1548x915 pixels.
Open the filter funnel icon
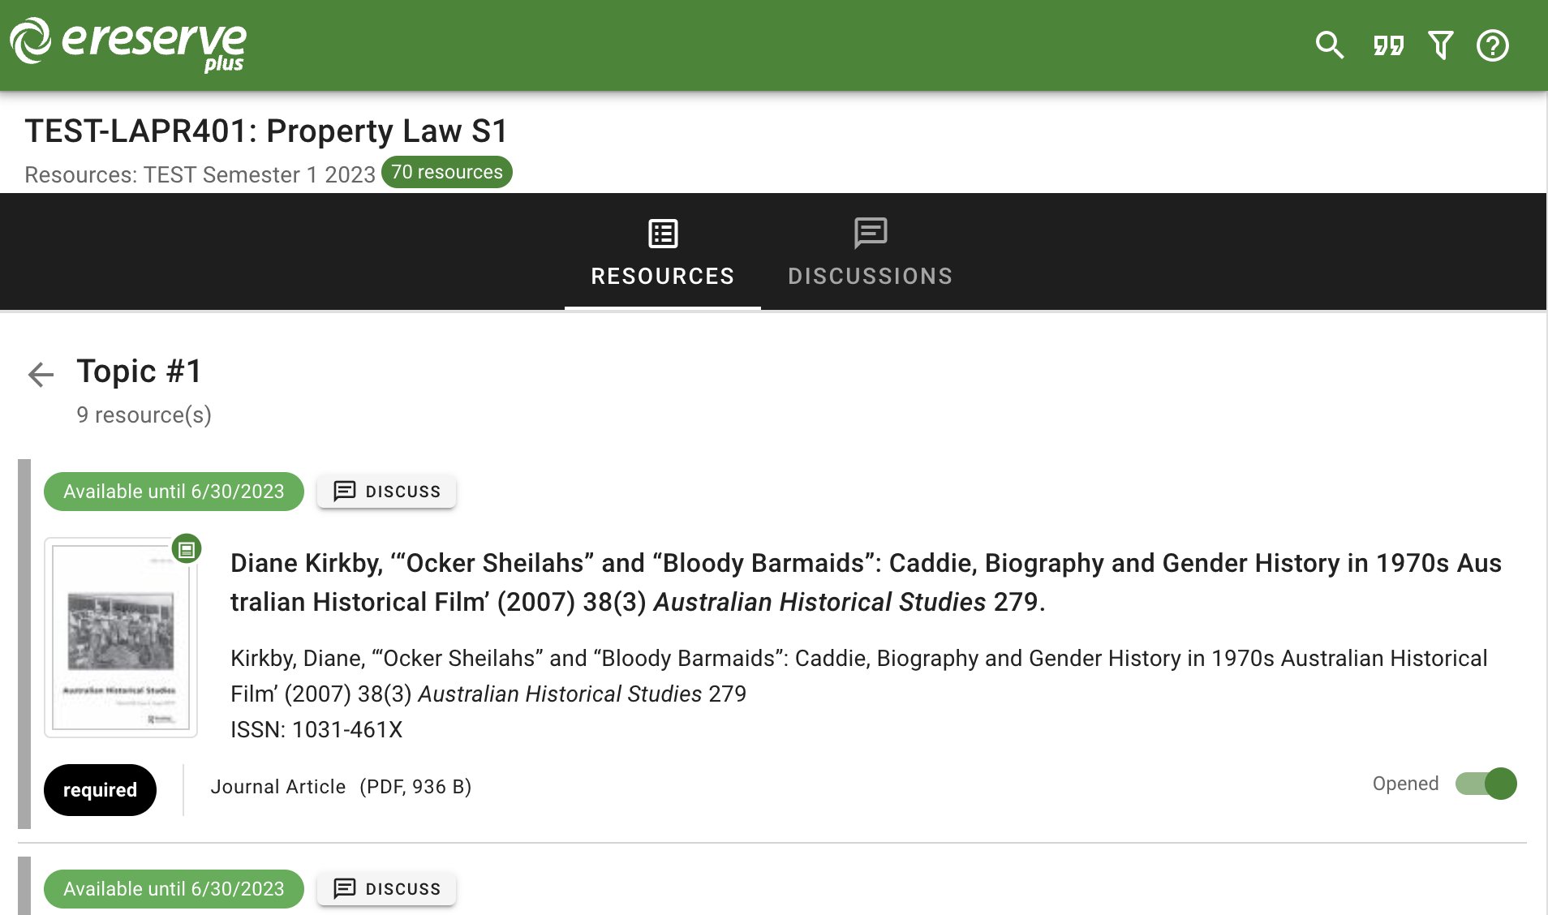(x=1440, y=45)
